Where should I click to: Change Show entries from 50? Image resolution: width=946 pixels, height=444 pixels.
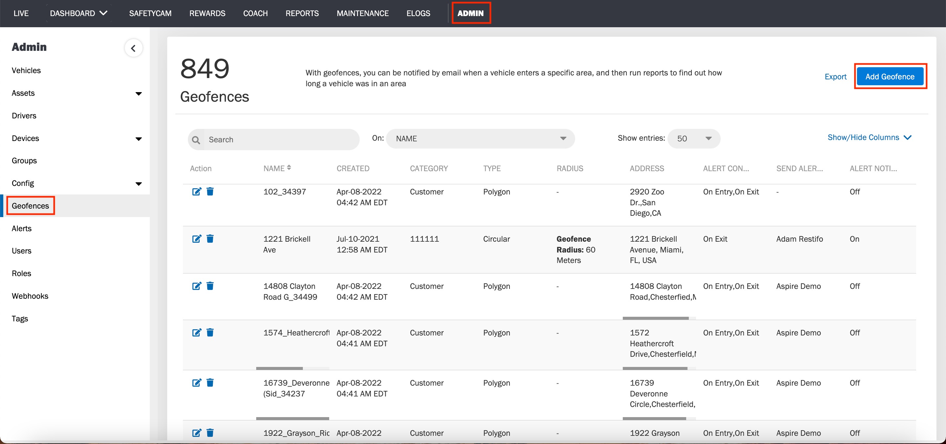pos(694,139)
